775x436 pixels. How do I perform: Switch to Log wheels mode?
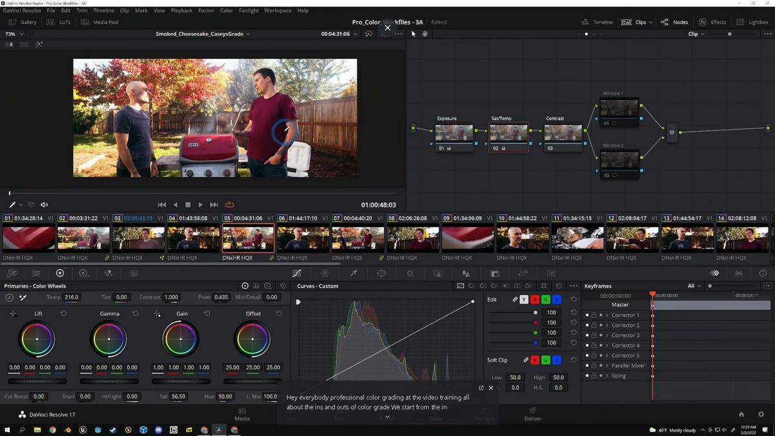(x=268, y=285)
